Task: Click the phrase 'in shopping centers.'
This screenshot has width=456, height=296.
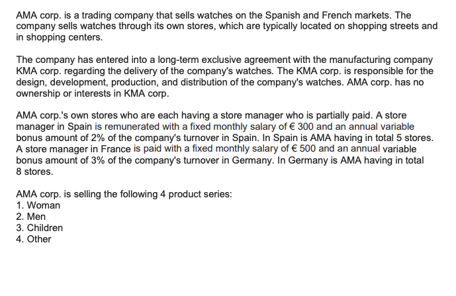Action: [60, 38]
